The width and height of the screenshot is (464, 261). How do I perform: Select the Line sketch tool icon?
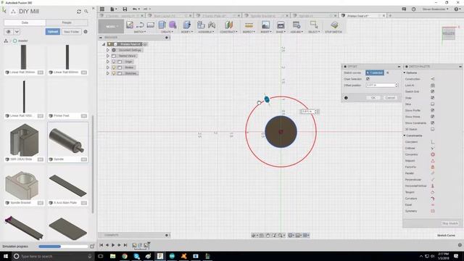[140, 25]
